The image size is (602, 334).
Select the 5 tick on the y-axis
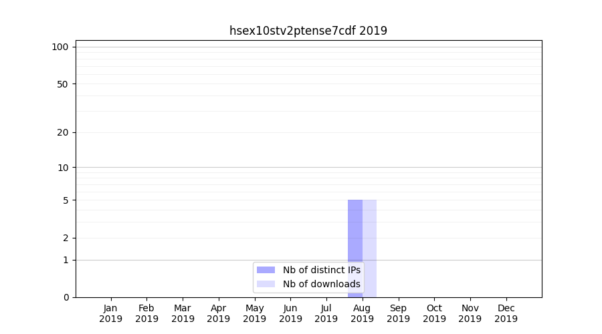click(66, 200)
